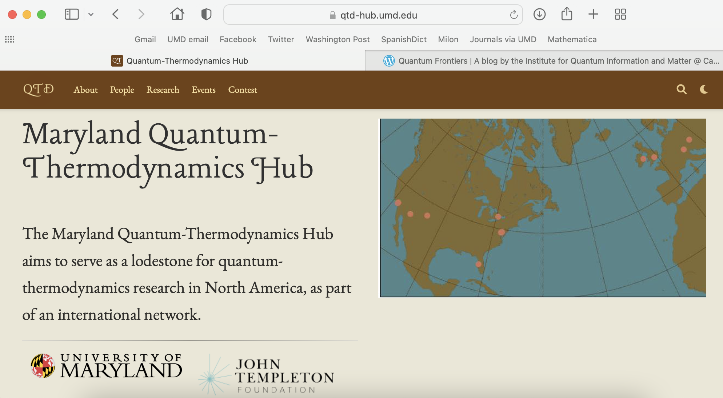The image size is (723, 398).
Task: Click the site search magnifier icon
Action: [x=682, y=89]
